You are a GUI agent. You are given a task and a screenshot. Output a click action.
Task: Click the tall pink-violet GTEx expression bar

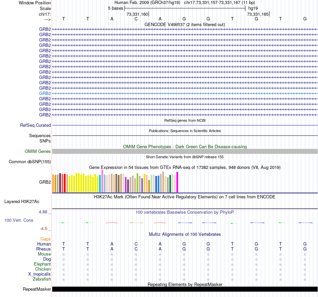[x=102, y=181]
